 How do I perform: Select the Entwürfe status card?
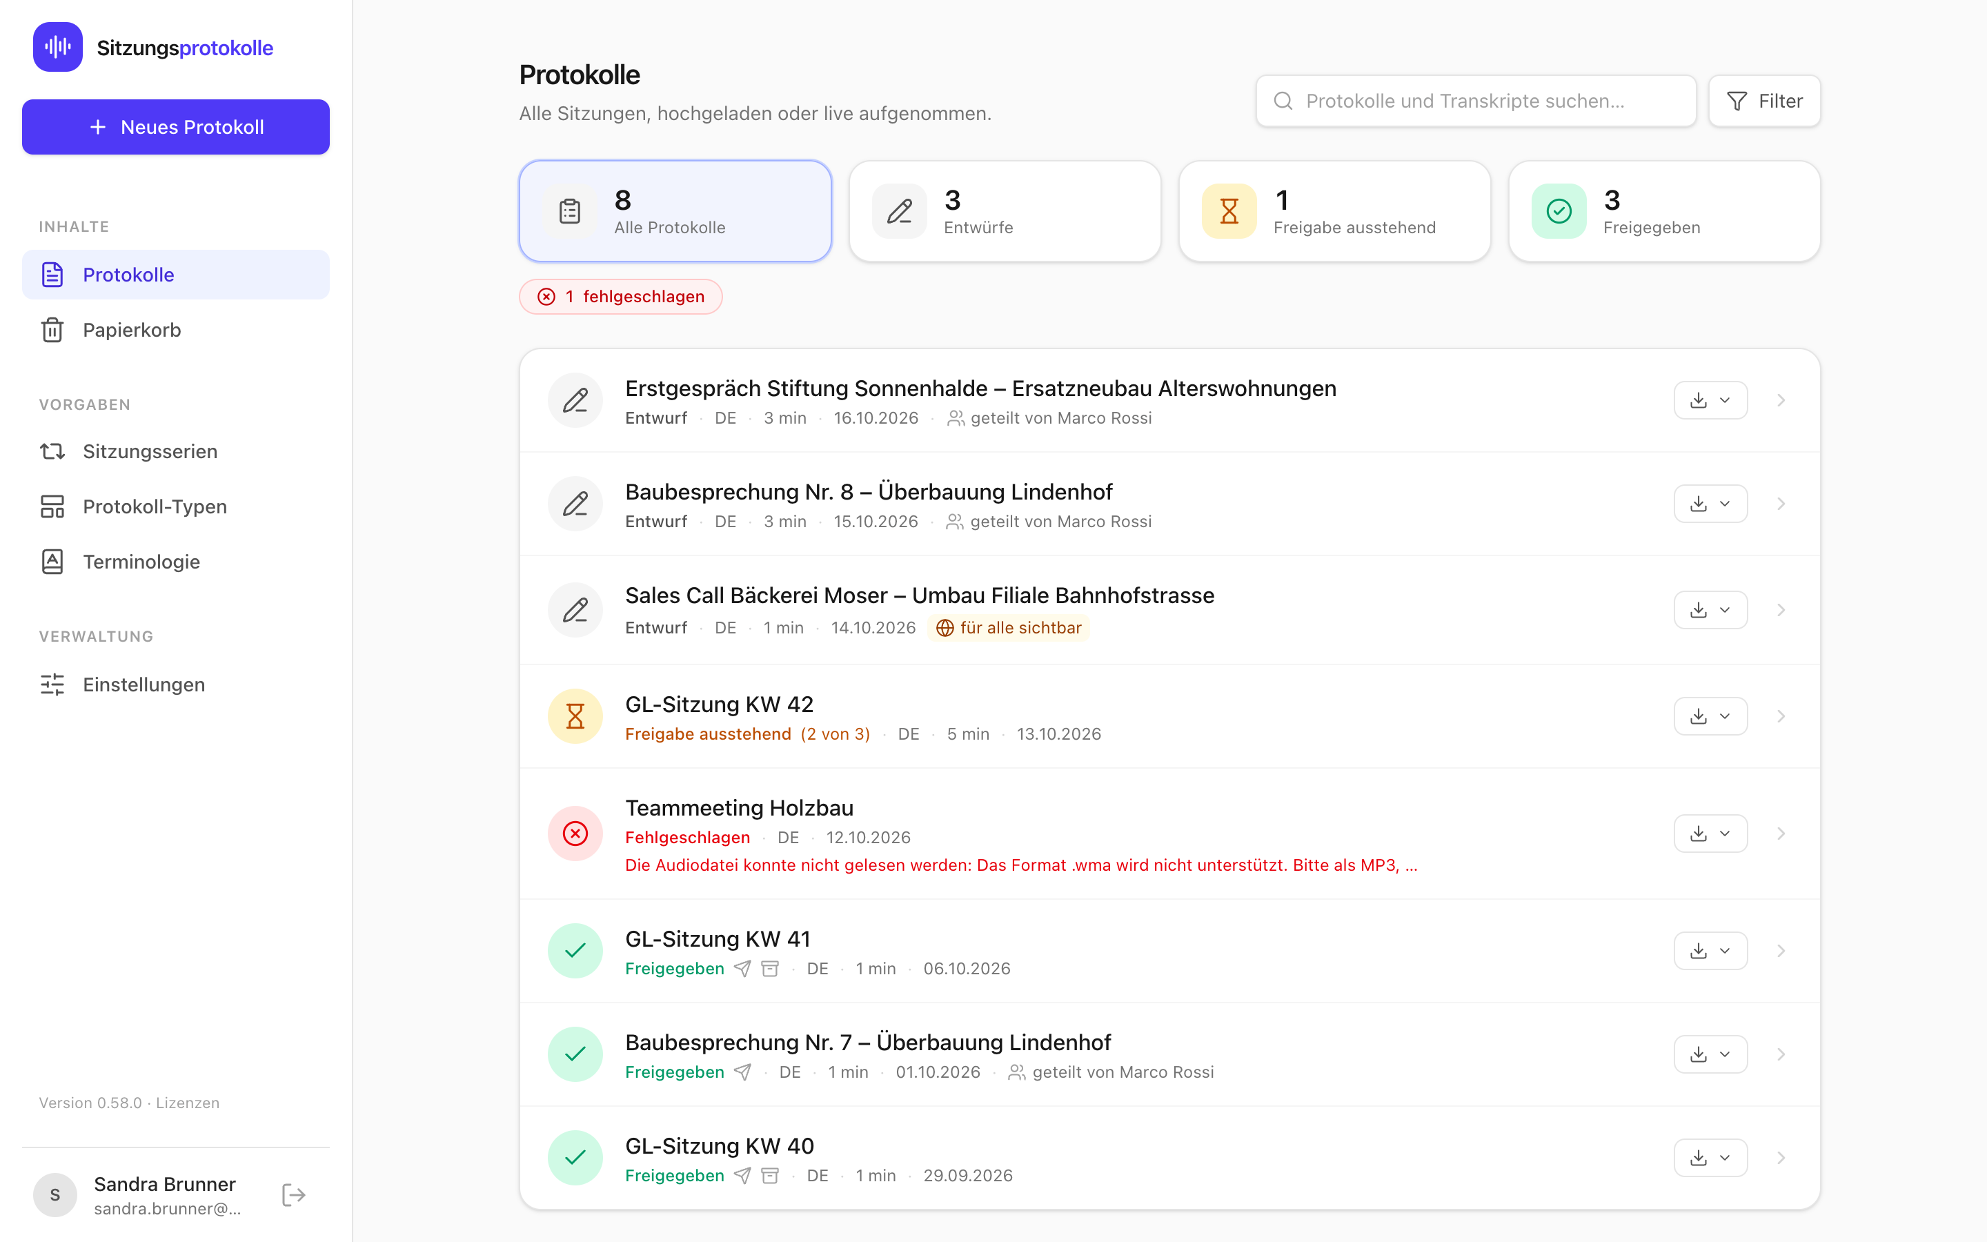(x=1005, y=211)
